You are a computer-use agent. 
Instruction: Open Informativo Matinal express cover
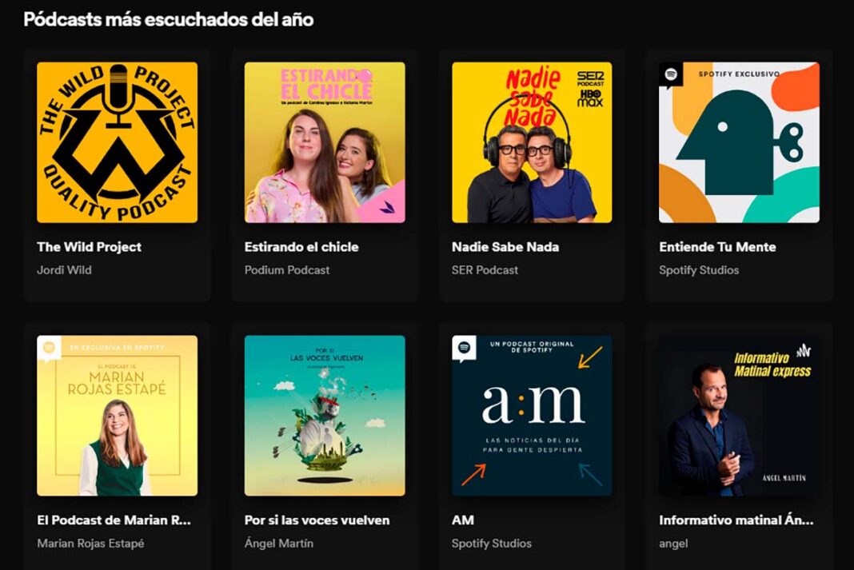(x=739, y=416)
